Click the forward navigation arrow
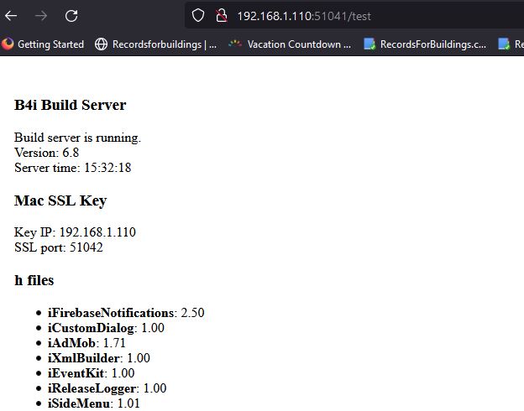This screenshot has height=411, width=524. [41, 16]
